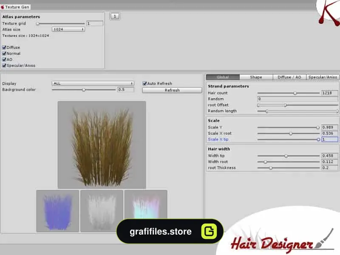The height and width of the screenshot is (255, 340).
Task: Toggle the Diffuse checkbox
Action: [4, 47]
